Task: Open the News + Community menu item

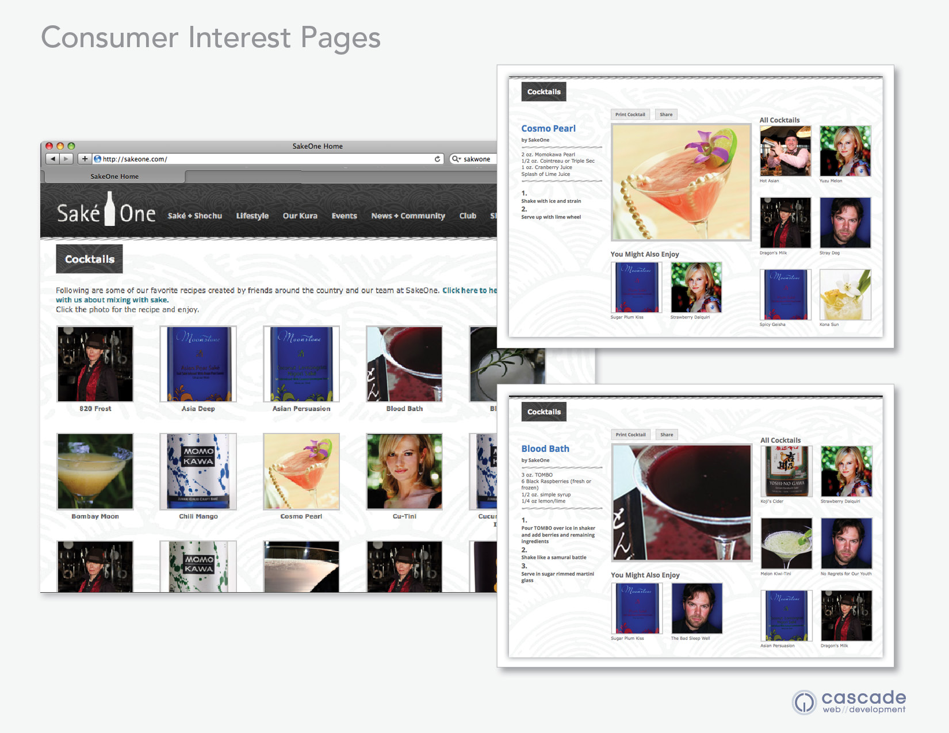Action: coord(408,216)
